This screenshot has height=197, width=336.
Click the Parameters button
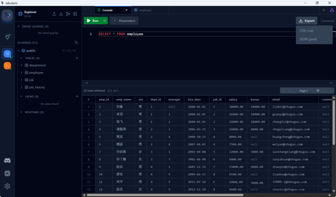click(x=124, y=21)
